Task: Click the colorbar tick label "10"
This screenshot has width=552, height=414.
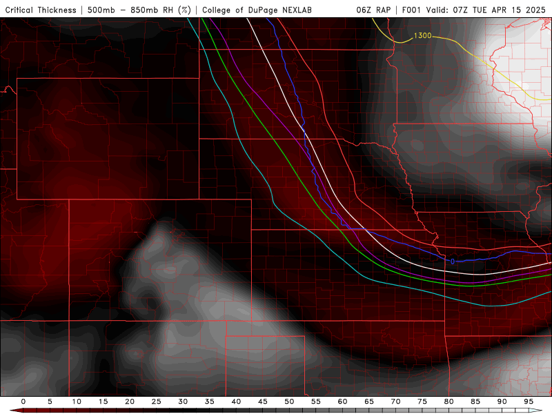Action: [x=77, y=402]
